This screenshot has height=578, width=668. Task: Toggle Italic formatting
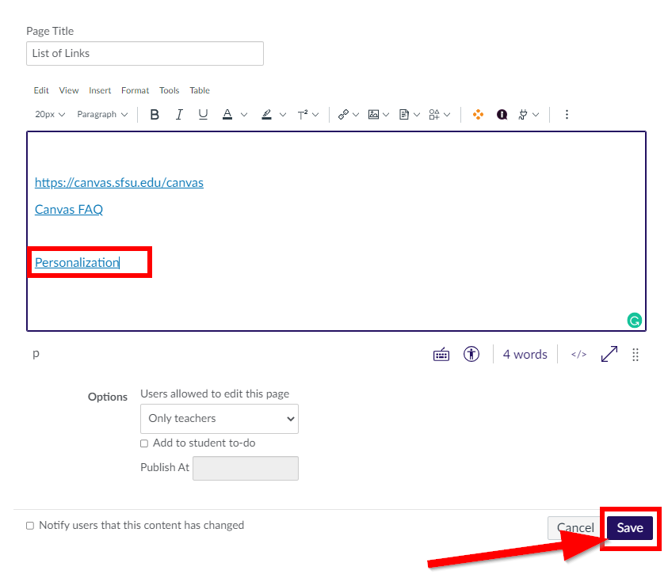(179, 115)
